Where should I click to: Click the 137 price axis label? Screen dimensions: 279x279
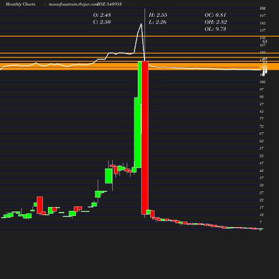[x=262, y=30]
